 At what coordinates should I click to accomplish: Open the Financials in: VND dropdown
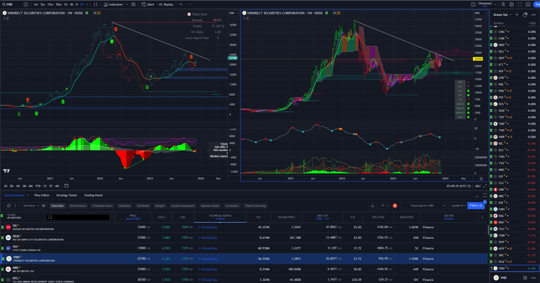tap(423, 206)
